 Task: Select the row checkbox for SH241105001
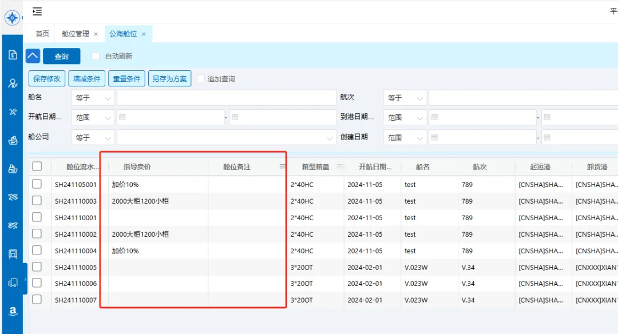(x=37, y=184)
